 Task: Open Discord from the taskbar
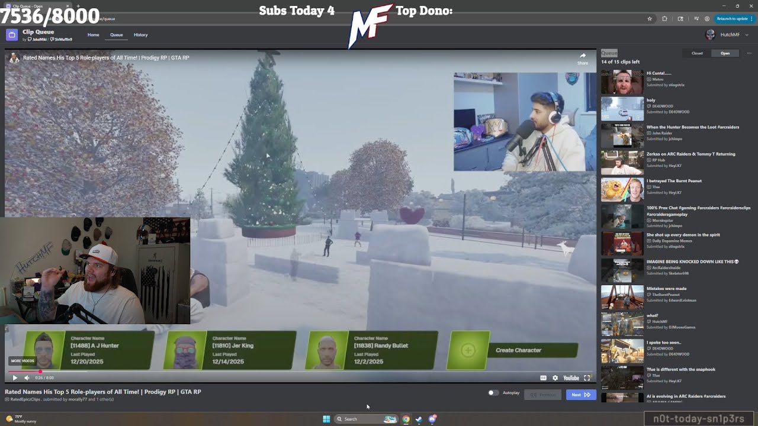pyautogui.click(x=432, y=419)
